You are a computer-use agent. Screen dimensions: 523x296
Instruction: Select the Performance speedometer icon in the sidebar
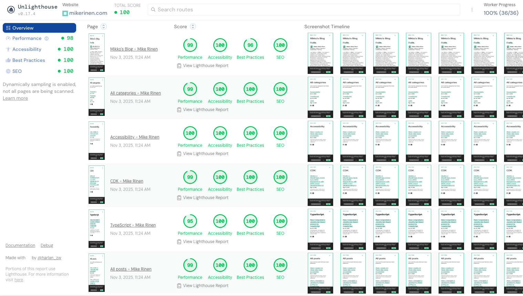click(8, 38)
